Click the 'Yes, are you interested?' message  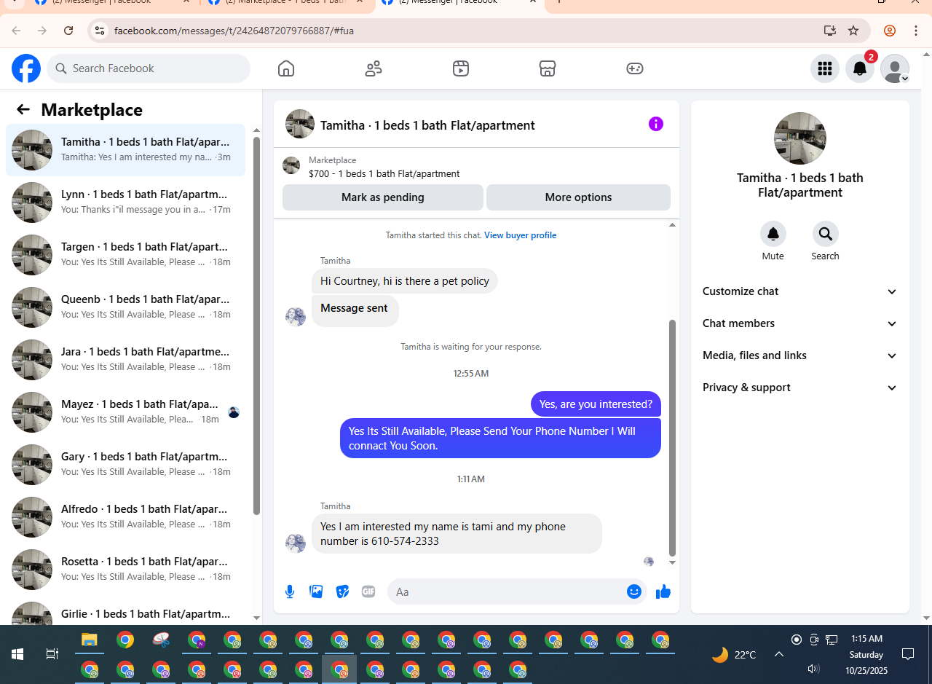pos(596,404)
